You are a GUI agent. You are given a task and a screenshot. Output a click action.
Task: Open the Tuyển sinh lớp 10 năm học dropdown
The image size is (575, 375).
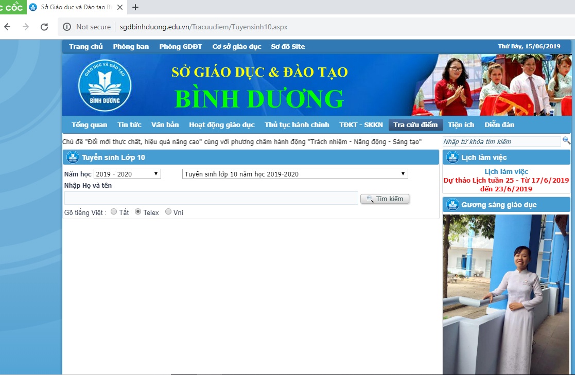tap(295, 174)
